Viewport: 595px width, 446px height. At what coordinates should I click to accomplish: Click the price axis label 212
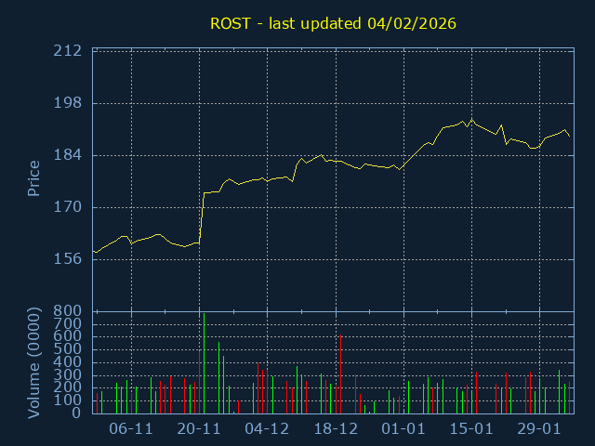point(68,51)
